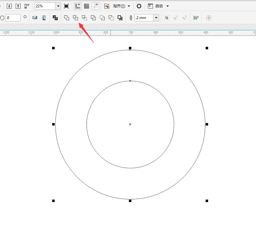Image resolution: width=256 pixels, height=225 pixels.
Task: Click the Combine objects icon
Action: (55, 18)
